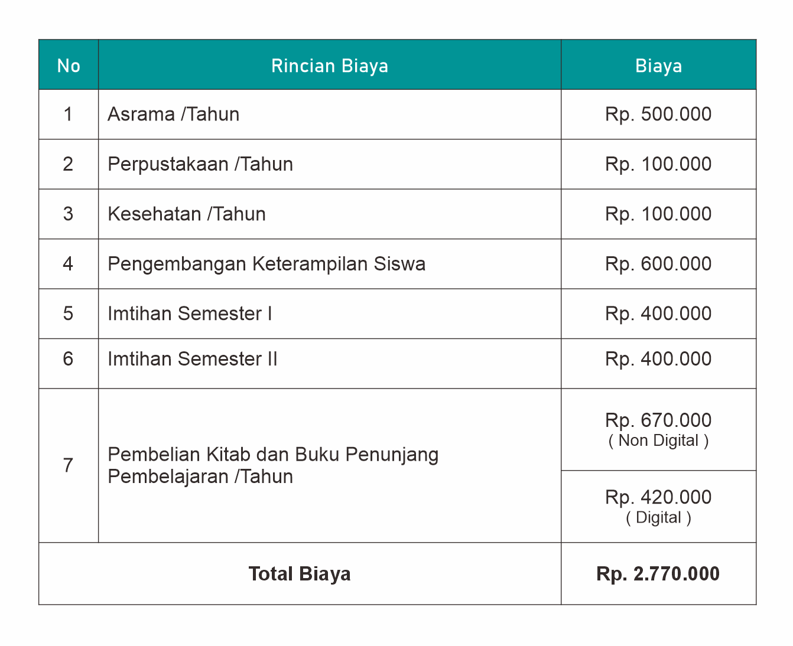
Task: Select the "Rp. 600.000" cost cell
Action: (658, 264)
